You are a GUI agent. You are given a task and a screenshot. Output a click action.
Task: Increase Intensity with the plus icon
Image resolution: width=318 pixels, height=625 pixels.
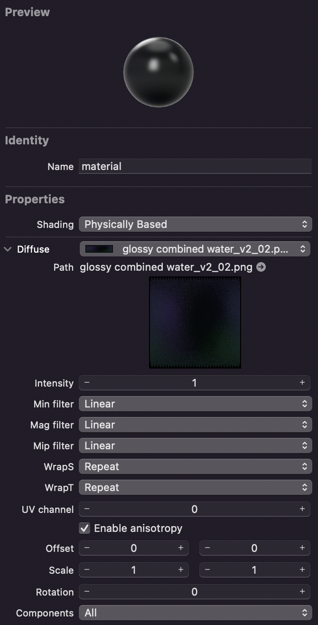[302, 383]
